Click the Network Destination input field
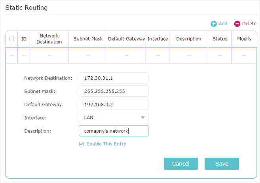The image size is (260, 183). 114,78
